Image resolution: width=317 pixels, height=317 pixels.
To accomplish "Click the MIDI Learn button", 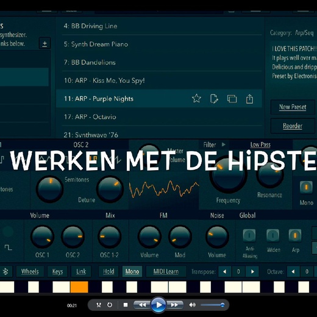I will 166,272.
